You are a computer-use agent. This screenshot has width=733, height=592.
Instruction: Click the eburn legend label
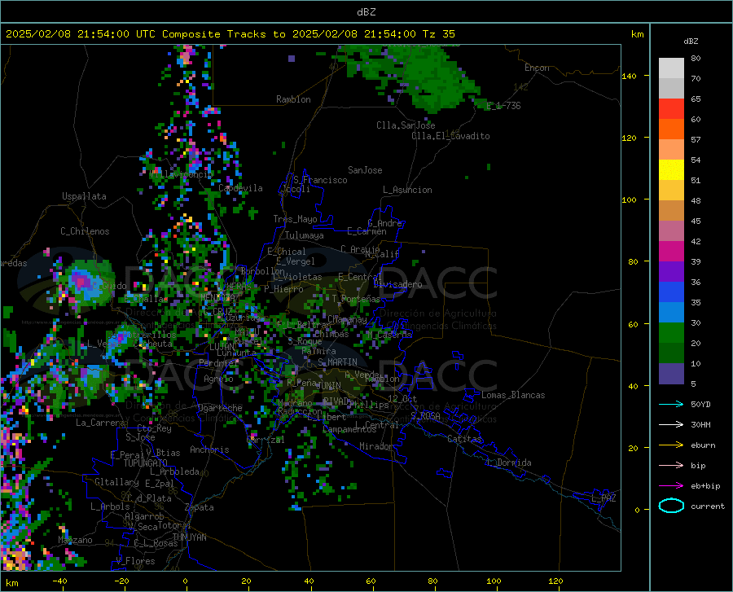click(703, 445)
